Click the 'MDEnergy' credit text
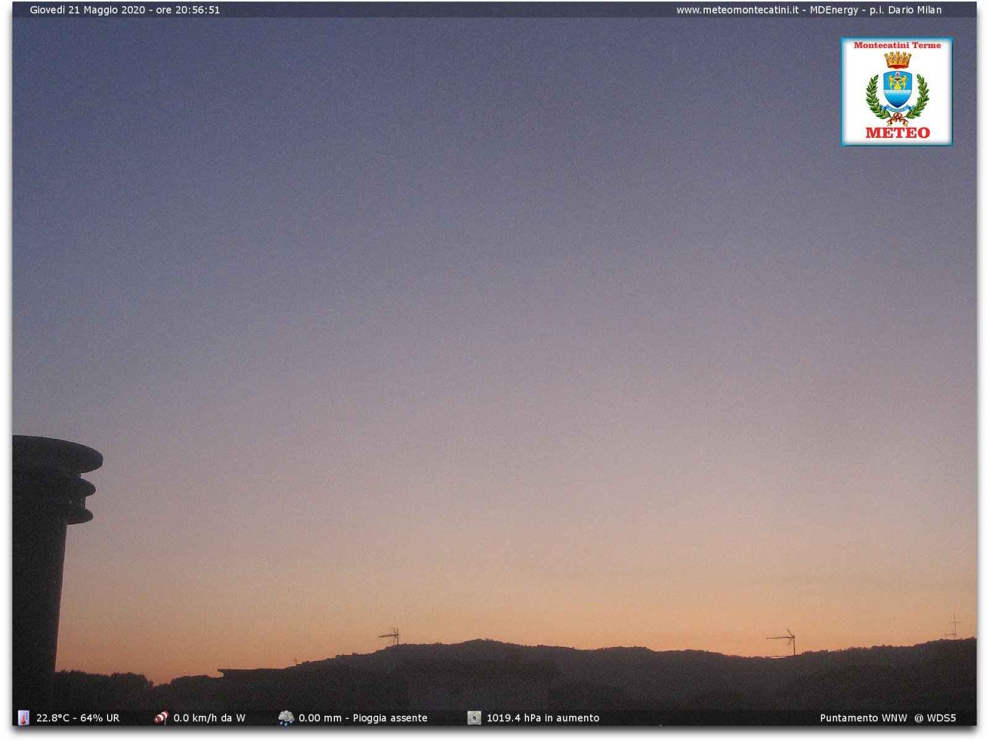This screenshot has height=741, width=989. (834, 10)
